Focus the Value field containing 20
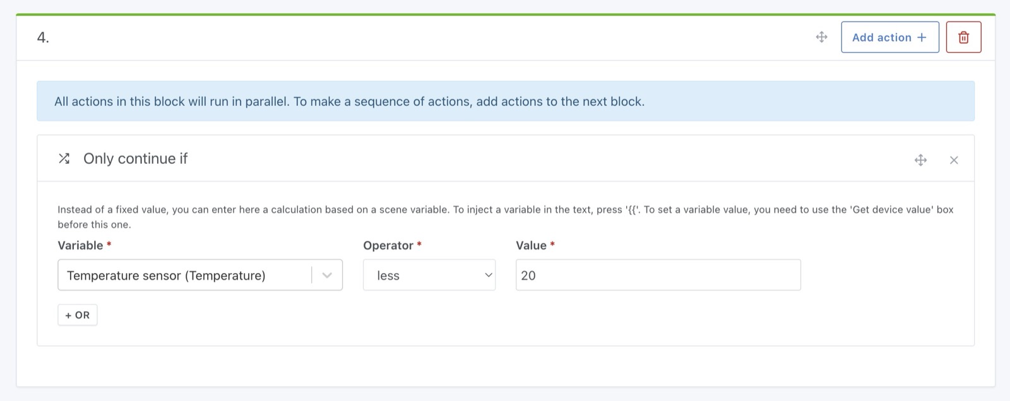This screenshot has width=1010, height=401. click(x=658, y=276)
